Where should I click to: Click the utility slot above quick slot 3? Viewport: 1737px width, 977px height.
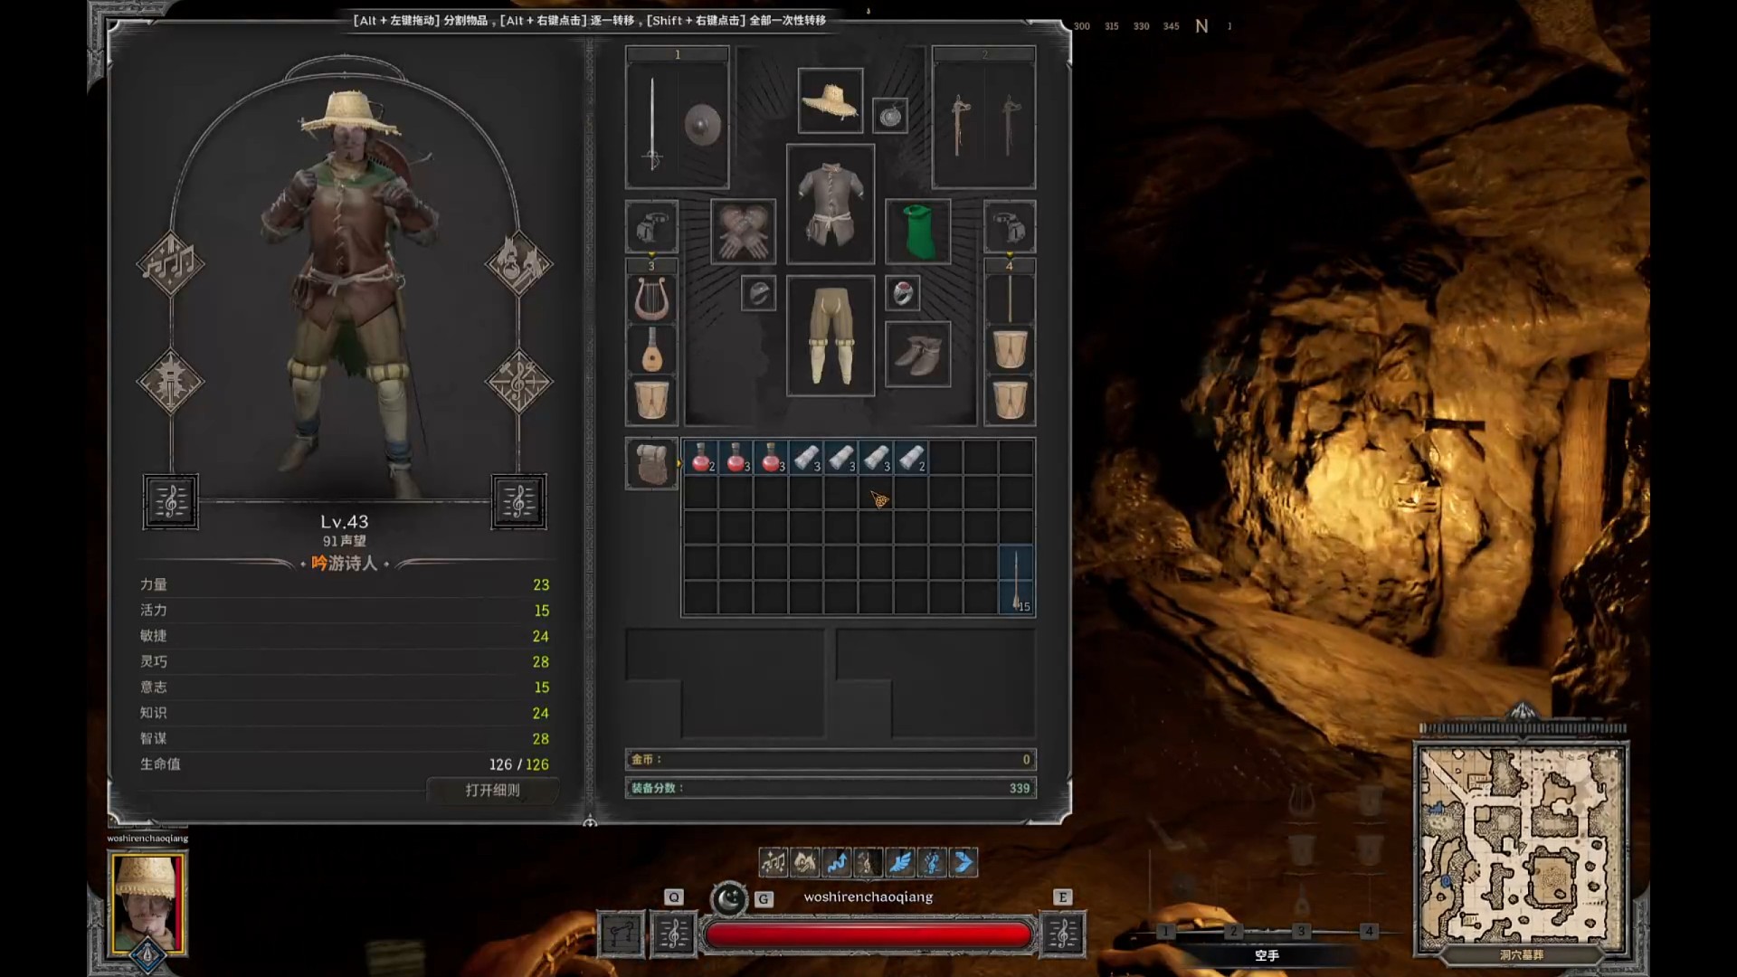[x=651, y=226]
